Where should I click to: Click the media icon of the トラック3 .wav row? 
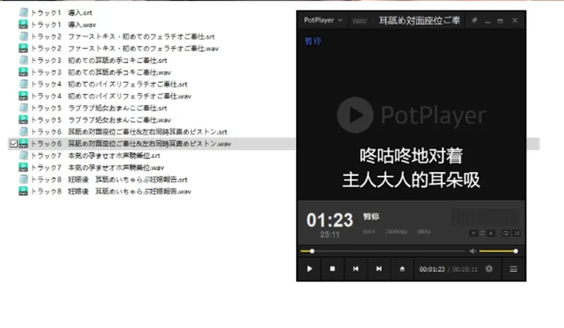tap(23, 72)
